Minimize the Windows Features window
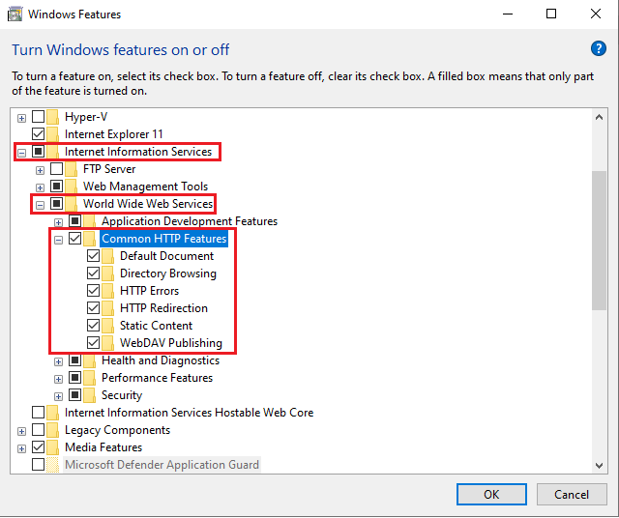Screen dimensions: 619x518 (x=508, y=14)
